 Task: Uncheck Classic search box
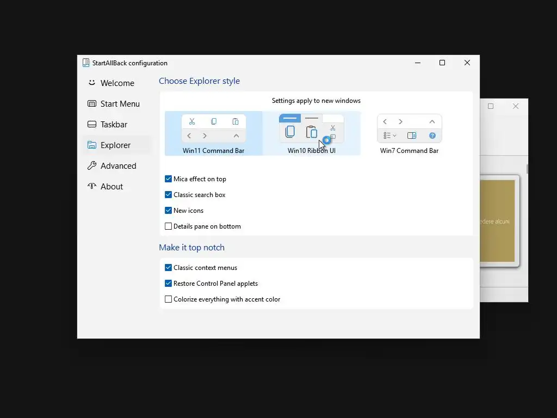click(169, 194)
